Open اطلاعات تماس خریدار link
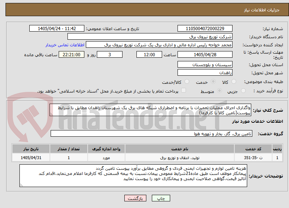 (65, 45)
